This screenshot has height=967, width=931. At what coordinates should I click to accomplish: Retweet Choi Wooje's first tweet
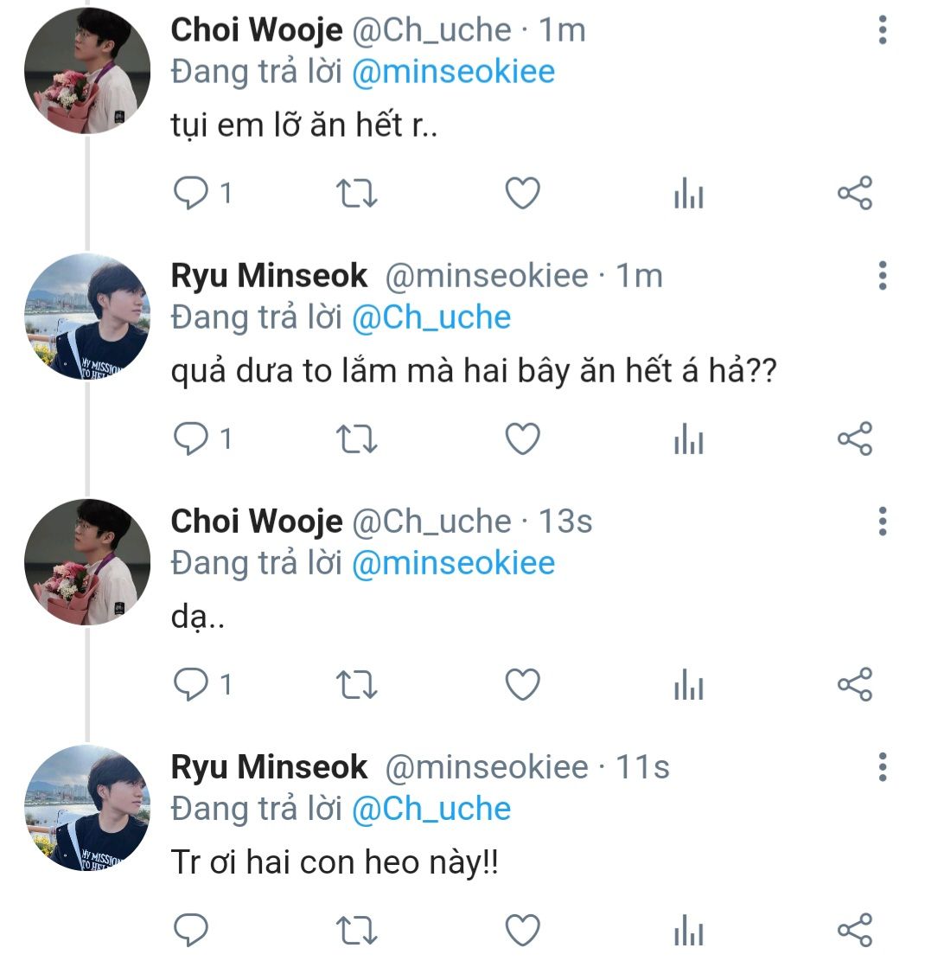click(356, 193)
